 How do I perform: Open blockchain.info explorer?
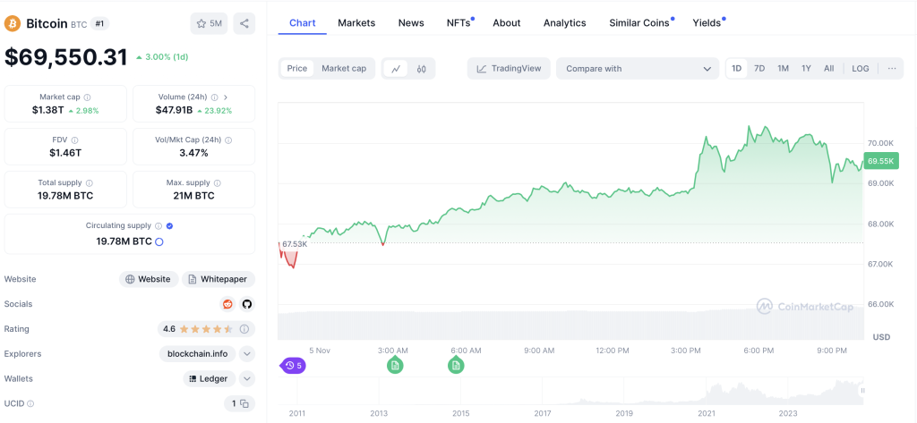tap(198, 353)
